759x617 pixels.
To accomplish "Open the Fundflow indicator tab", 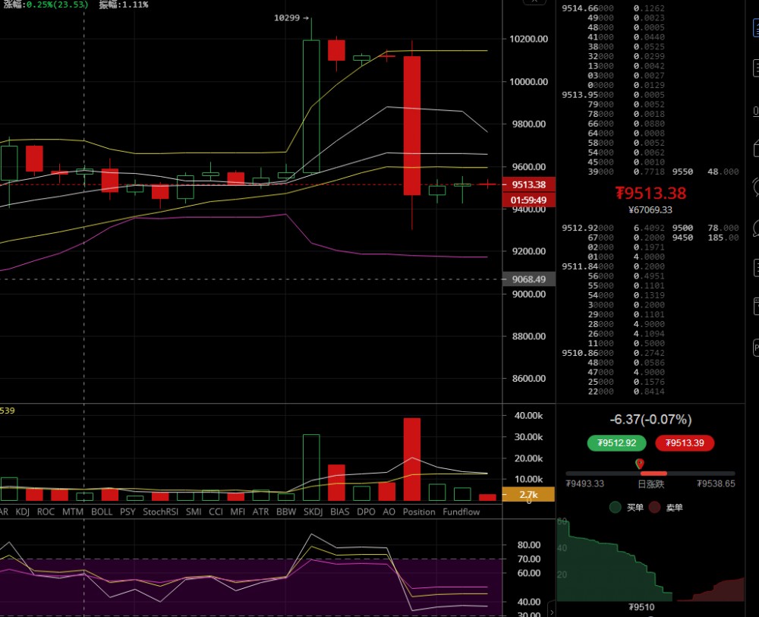I will click(x=461, y=512).
